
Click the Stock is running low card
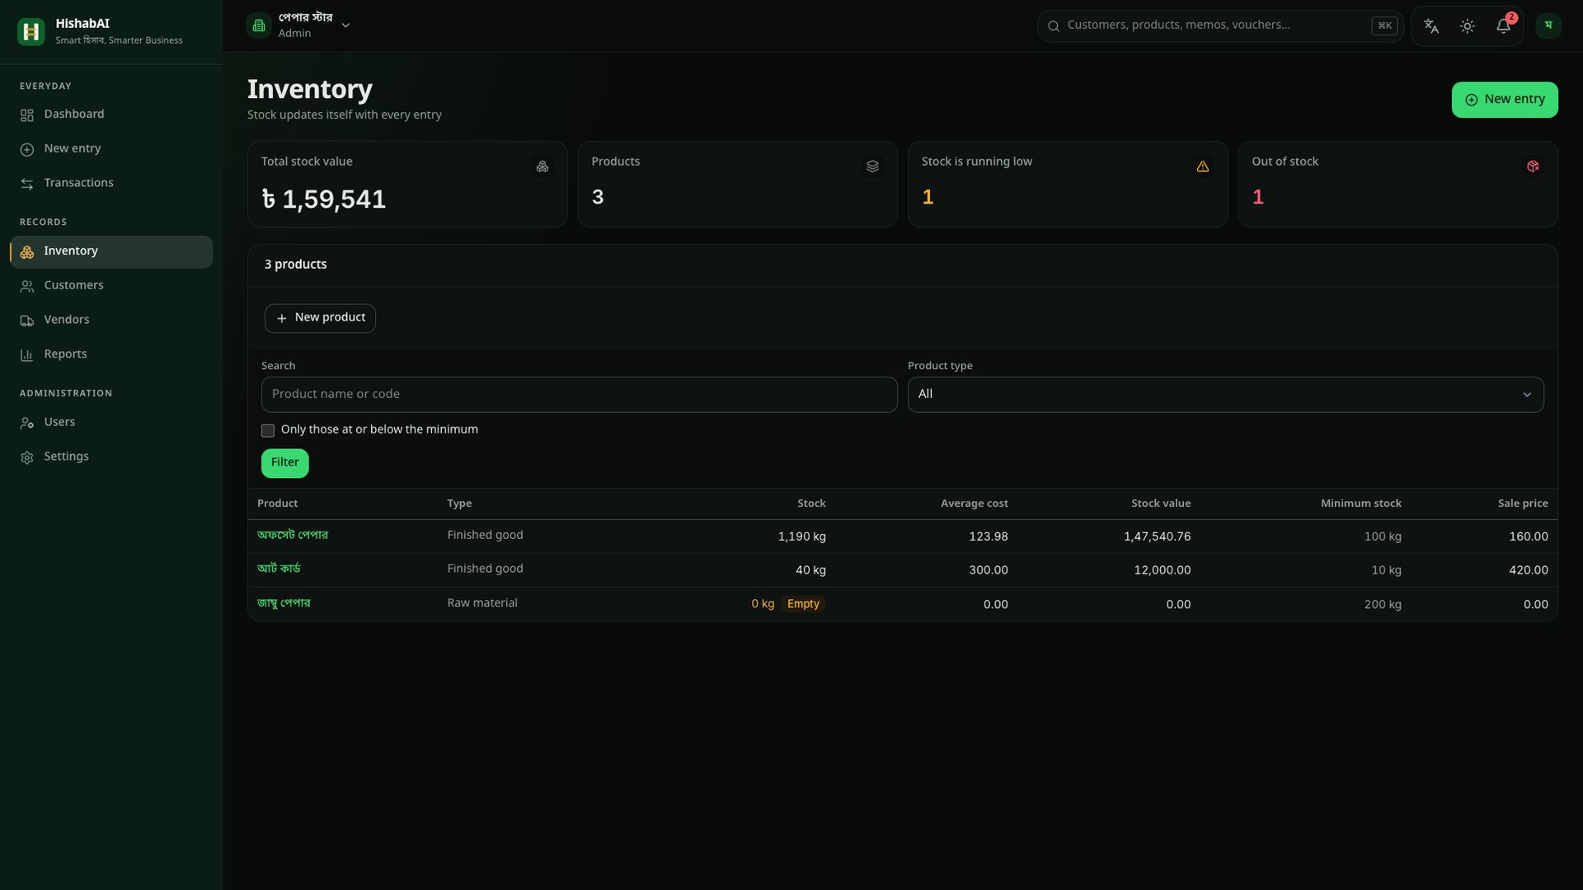click(x=1068, y=185)
